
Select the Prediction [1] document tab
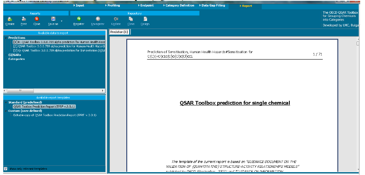pyautogui.click(x=119, y=32)
